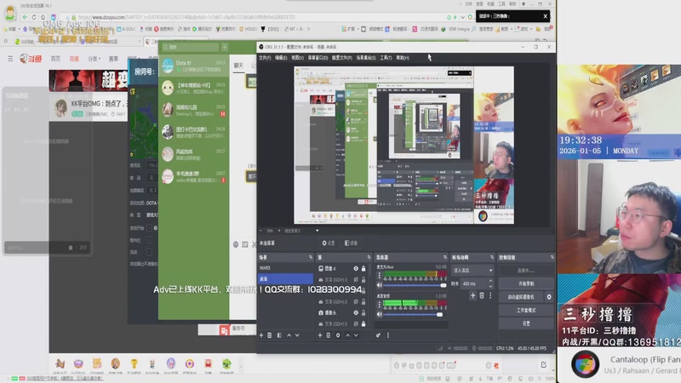Screen dimensions: 681x383
Task: Open the 编辑(E) menu in OBS
Action: tap(281, 58)
